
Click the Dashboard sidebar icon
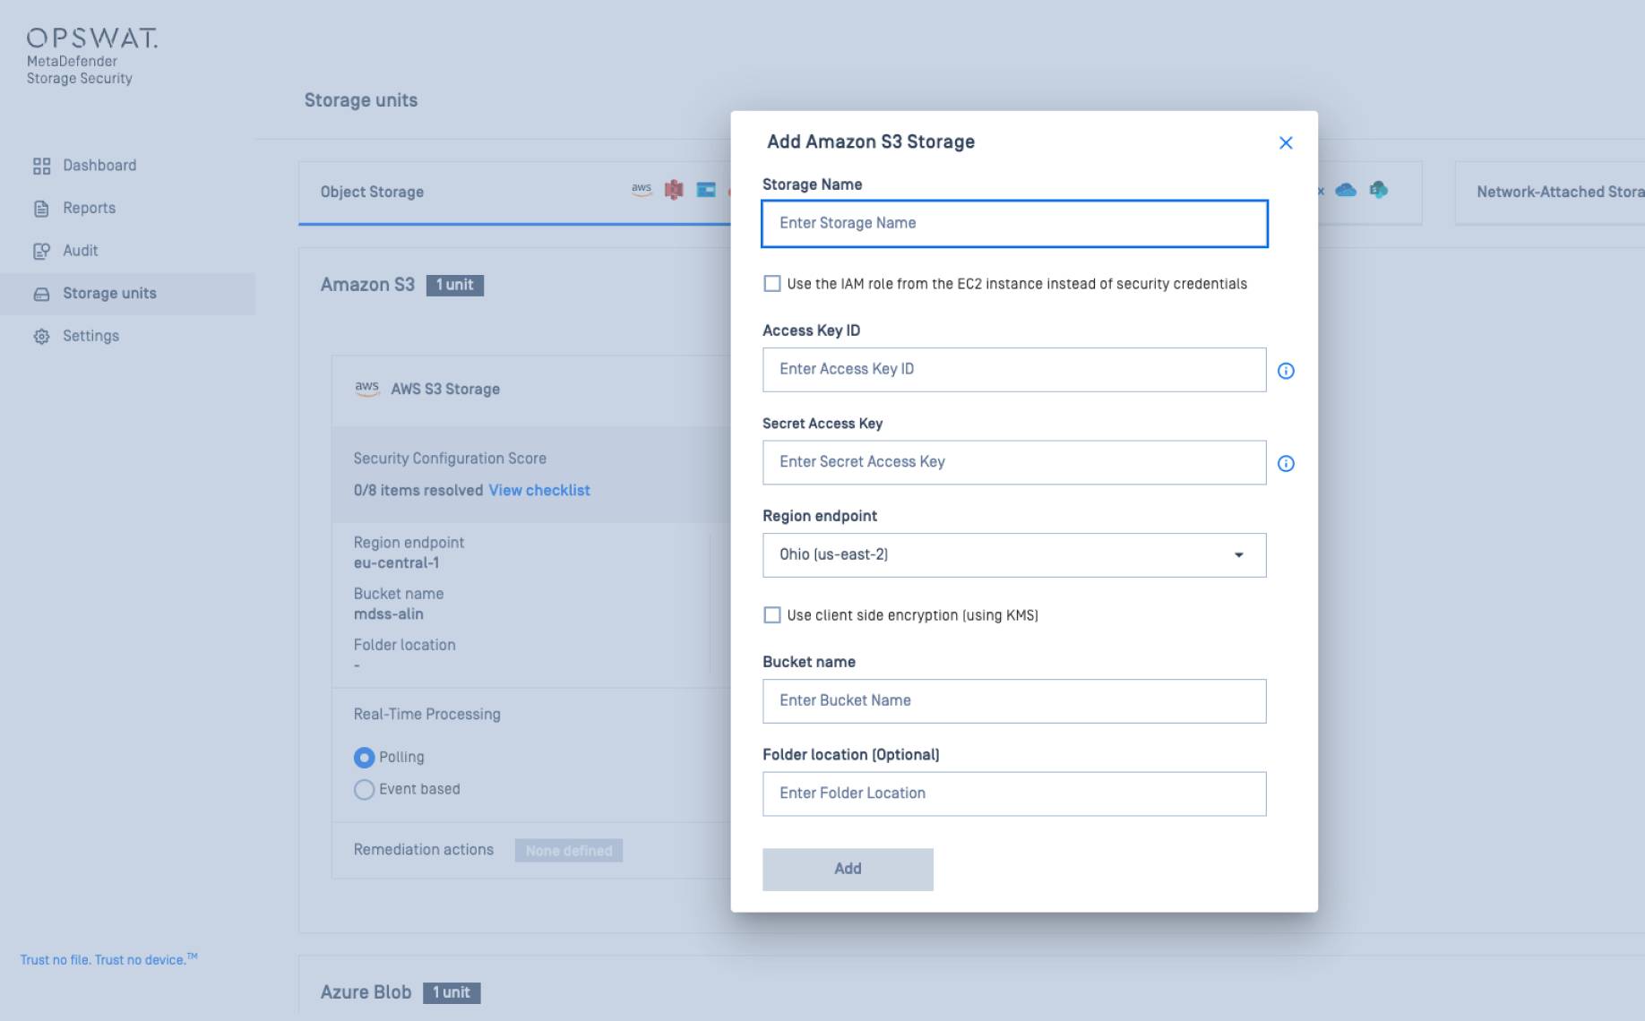coord(41,165)
